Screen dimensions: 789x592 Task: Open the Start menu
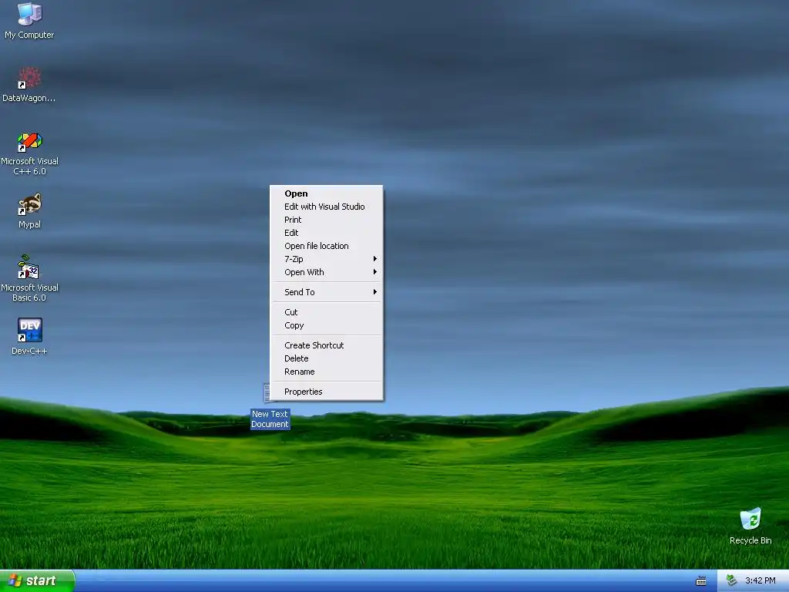[x=37, y=580]
